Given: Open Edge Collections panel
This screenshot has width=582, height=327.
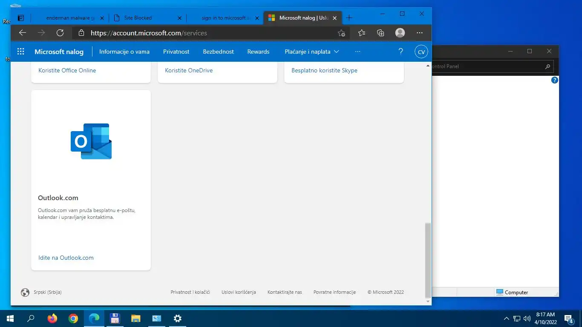Looking at the screenshot, I should (x=380, y=33).
